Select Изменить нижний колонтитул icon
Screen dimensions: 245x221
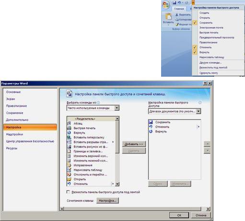[69, 161]
